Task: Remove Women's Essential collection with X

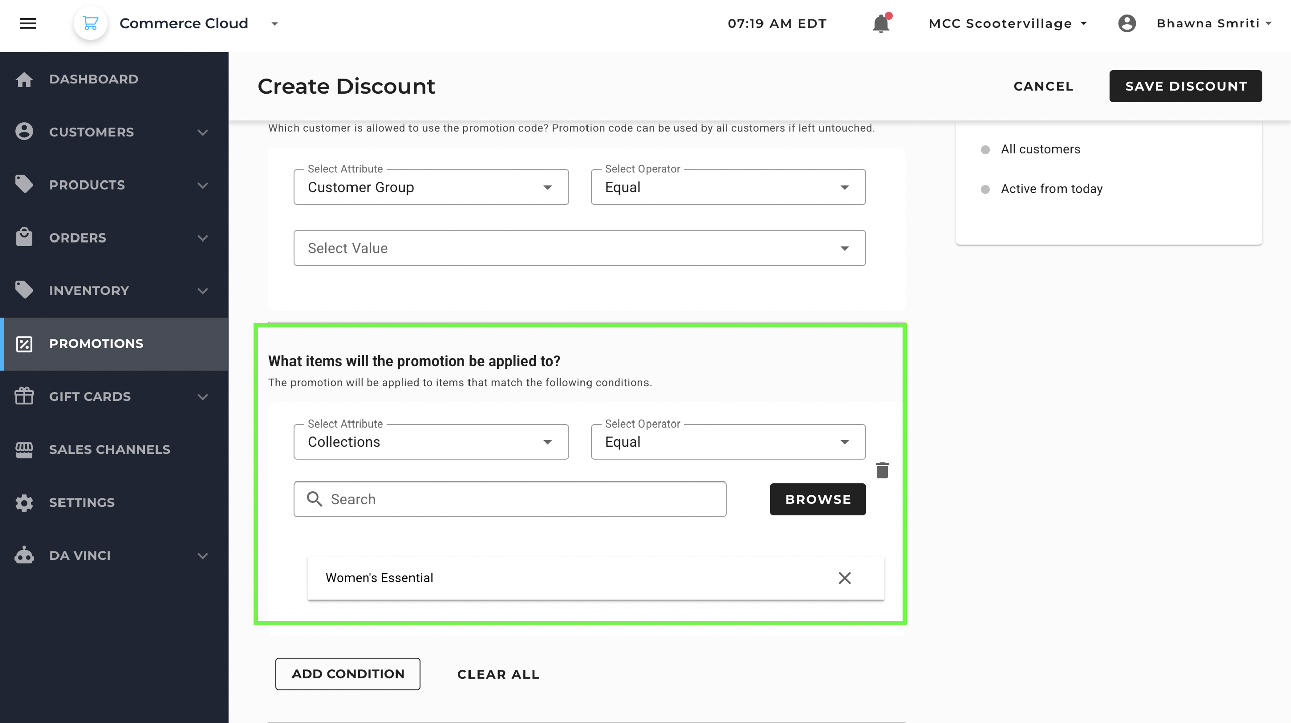Action: [845, 578]
